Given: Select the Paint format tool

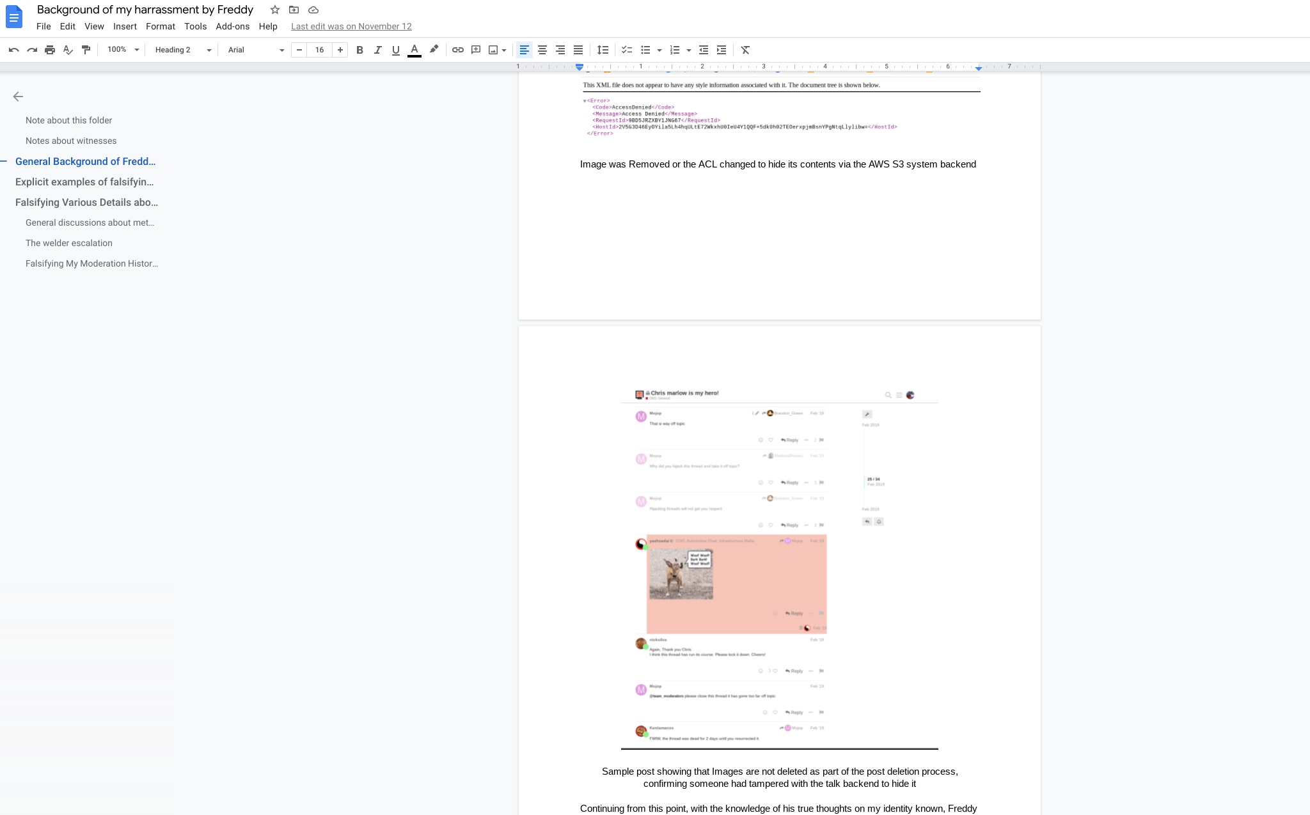Looking at the screenshot, I should (86, 50).
